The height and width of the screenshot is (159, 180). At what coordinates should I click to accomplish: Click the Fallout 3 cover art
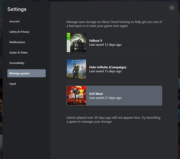76,43
